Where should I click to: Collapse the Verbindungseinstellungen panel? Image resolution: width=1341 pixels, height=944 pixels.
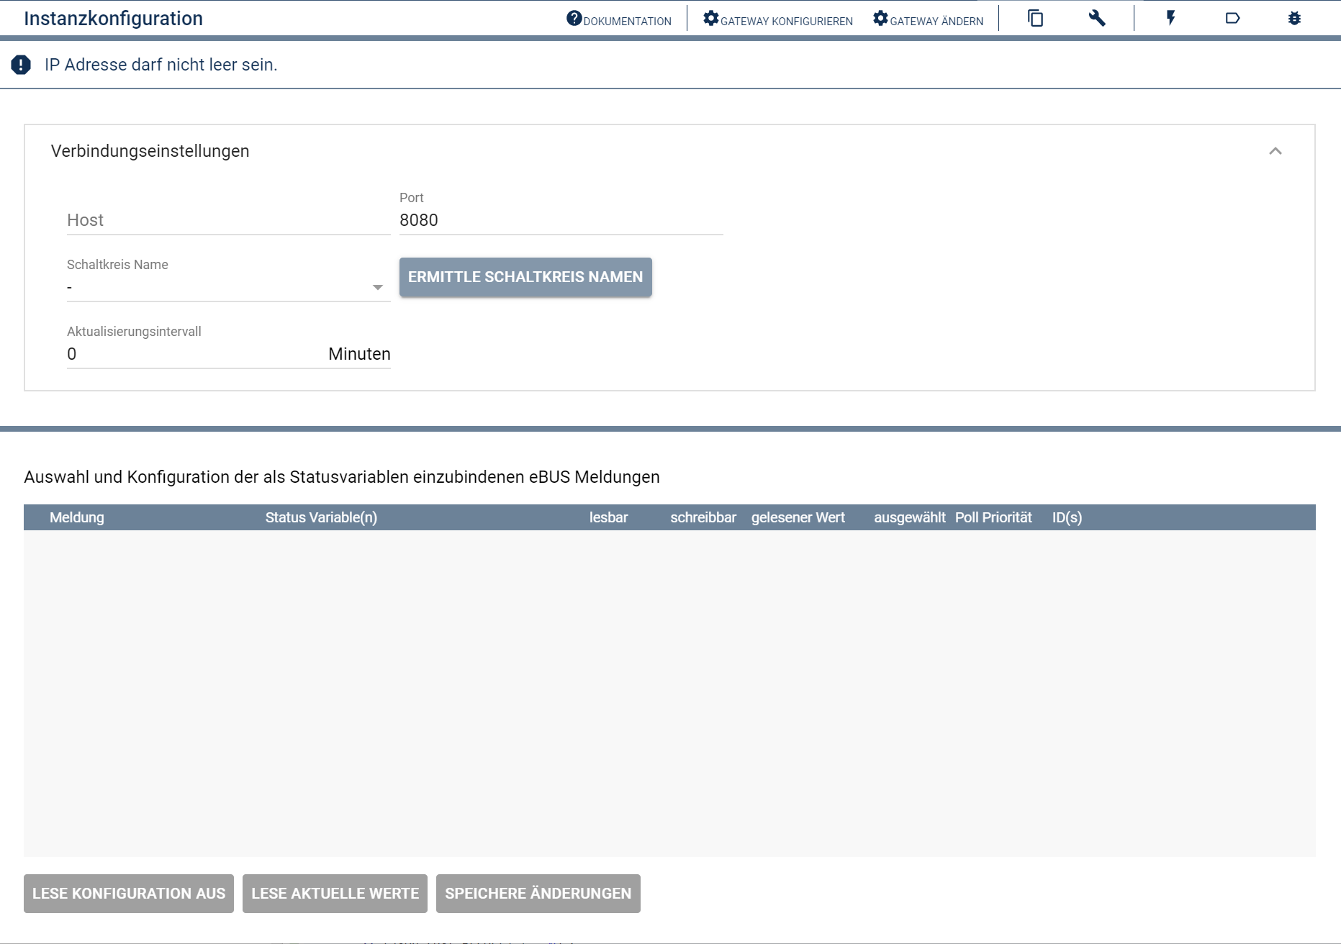click(x=1275, y=151)
